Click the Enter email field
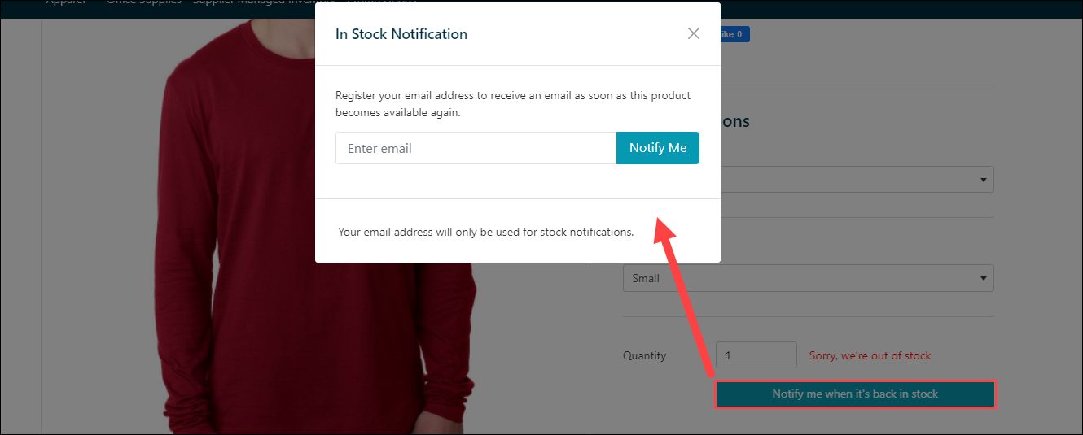Screen dimensions: 1083x435 (476, 148)
